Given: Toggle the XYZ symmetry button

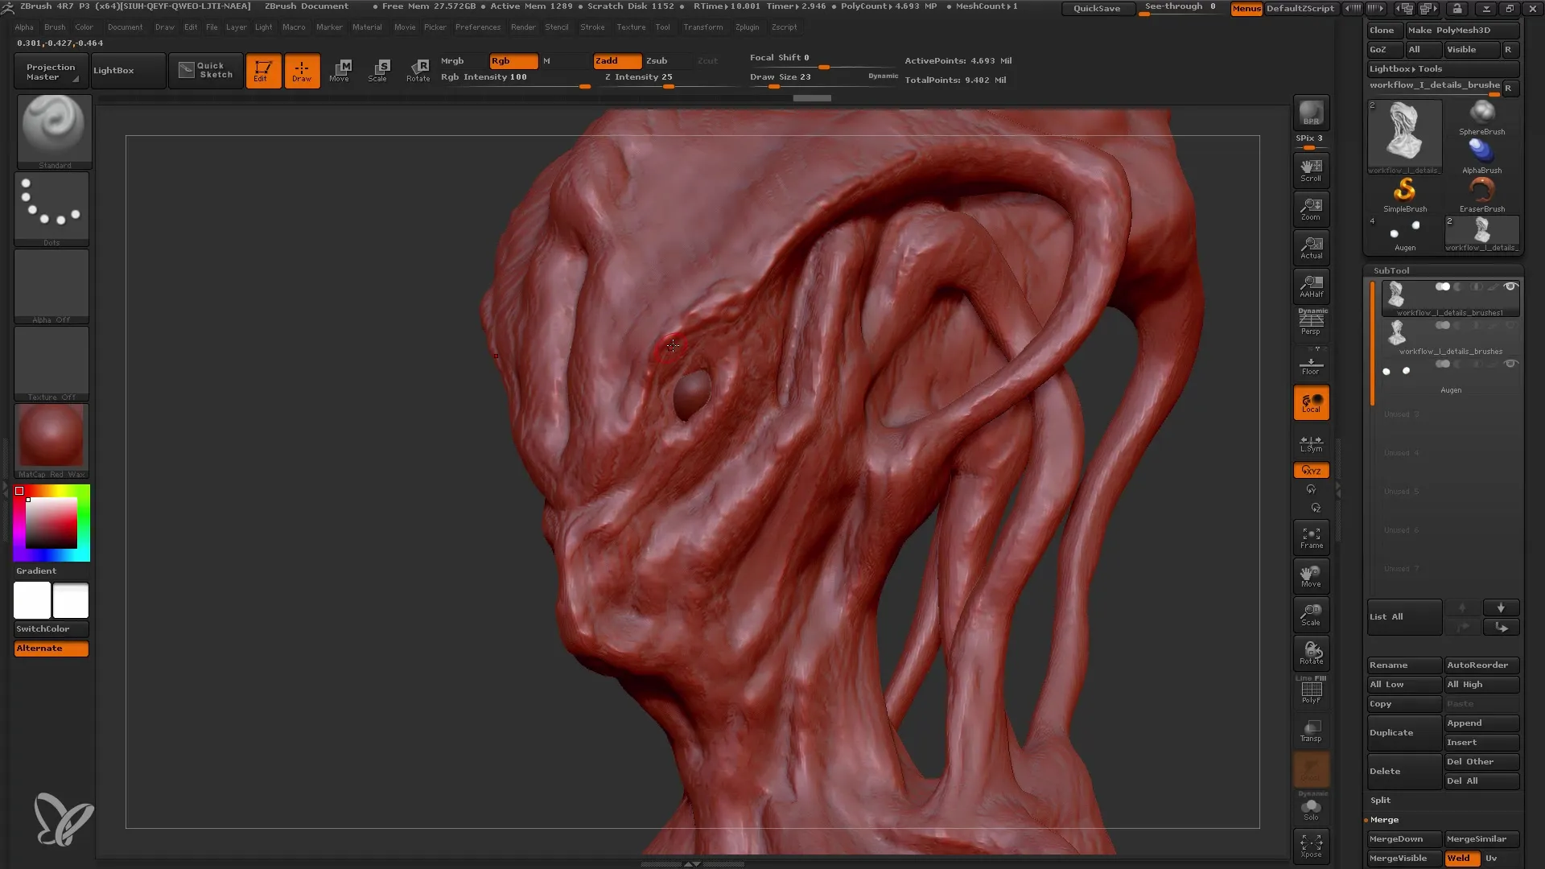Looking at the screenshot, I should pyautogui.click(x=1311, y=470).
